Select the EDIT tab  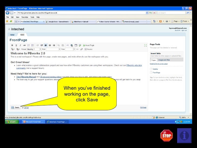coord(22,35)
